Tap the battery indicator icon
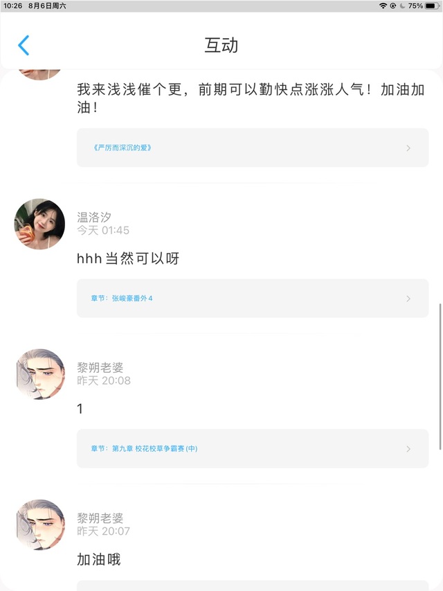Image resolution: width=443 pixels, height=591 pixels. [x=432, y=6]
